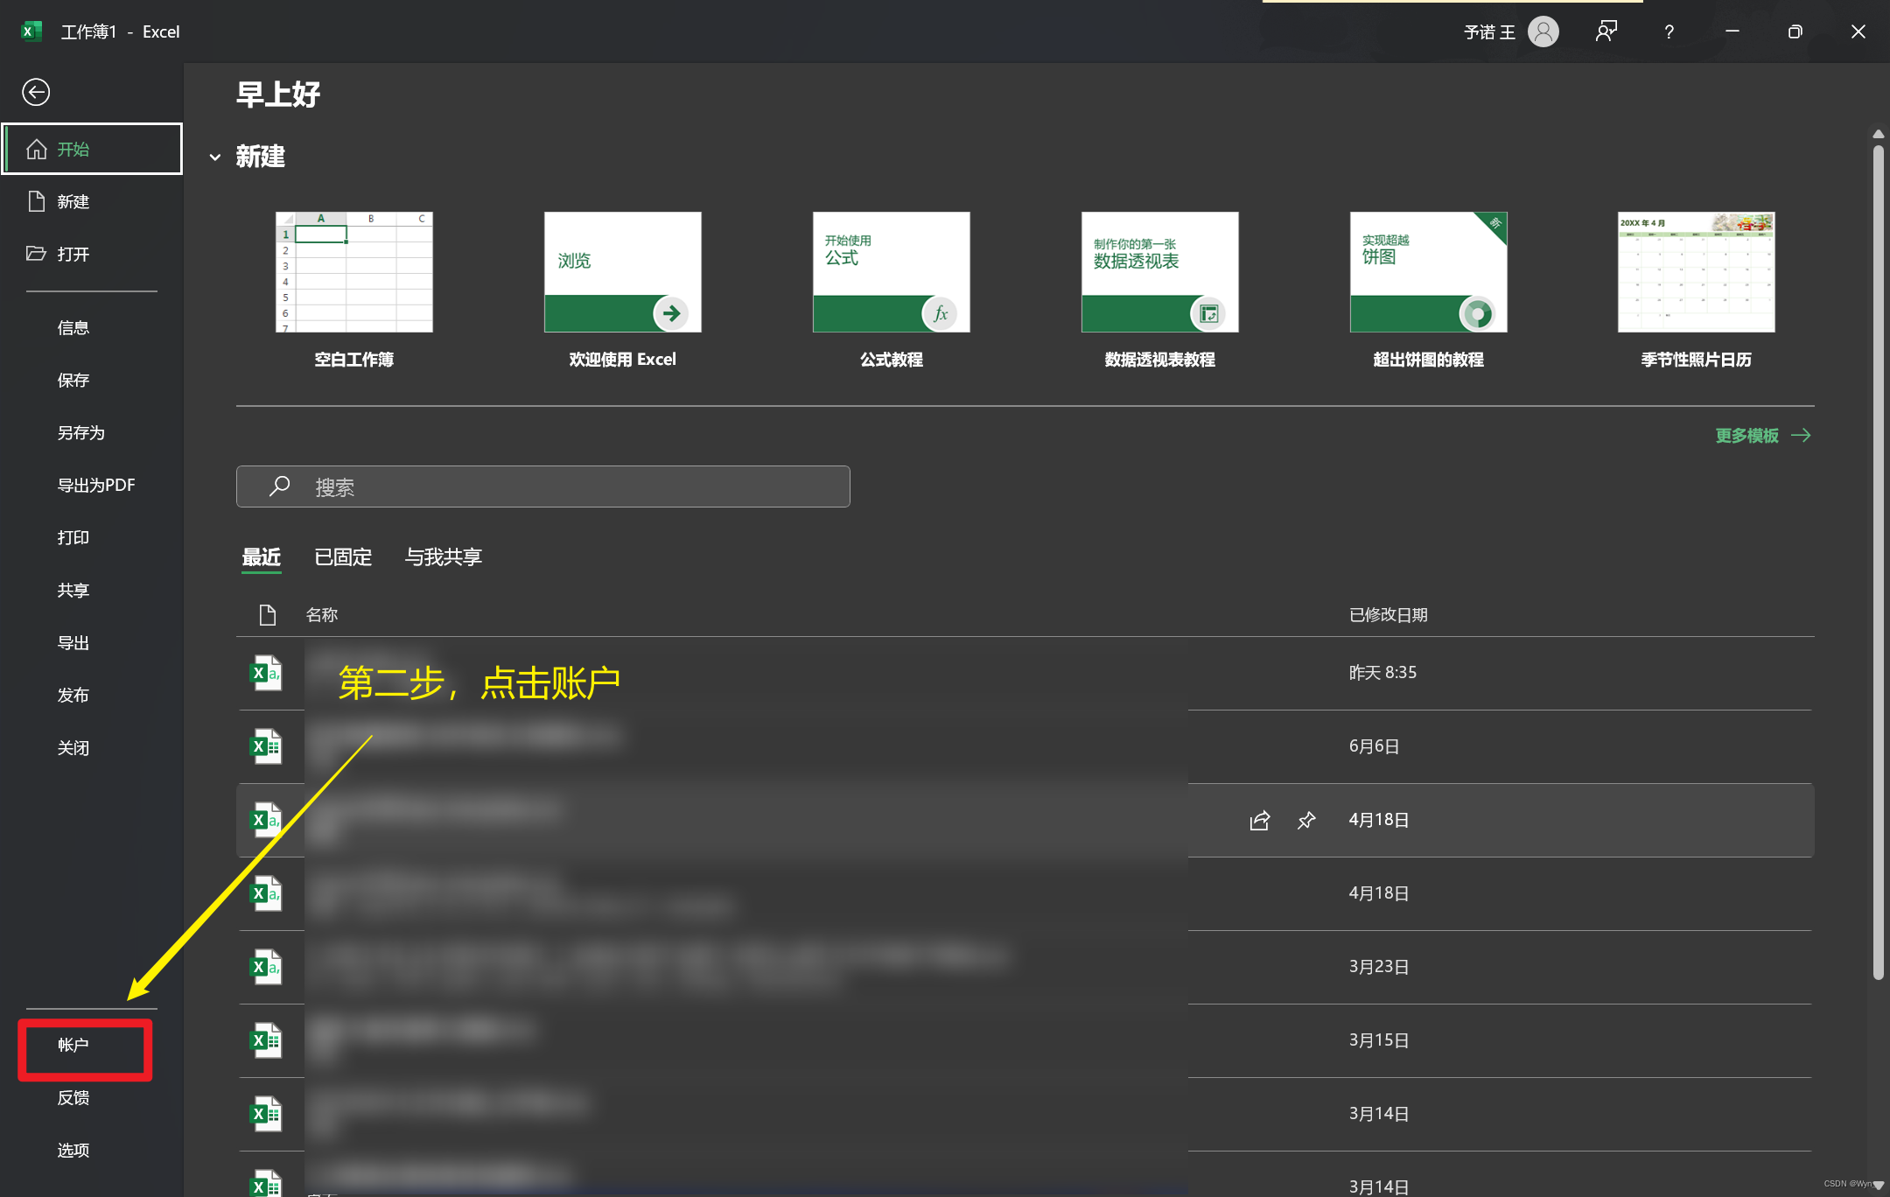Open the help question mark icon
1890x1197 pixels.
(1669, 32)
